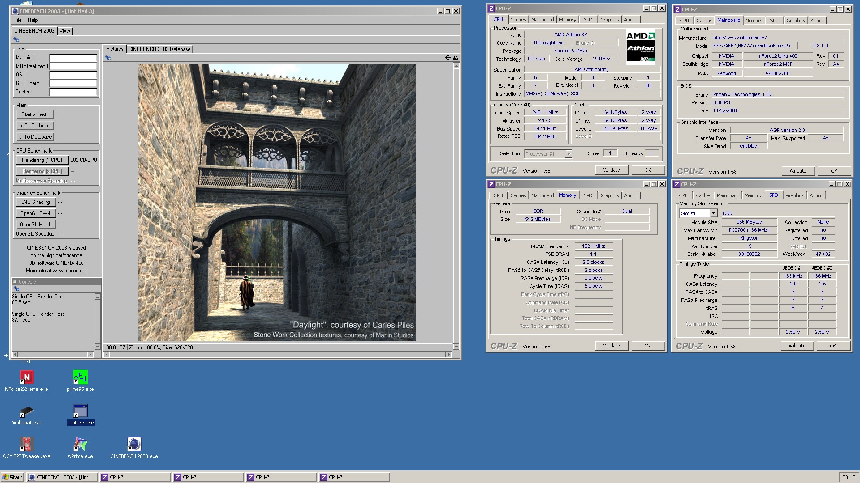Click the DRAM Frequency 192.1 MHz value
Screen dimensions: 860x483
pos(593,246)
